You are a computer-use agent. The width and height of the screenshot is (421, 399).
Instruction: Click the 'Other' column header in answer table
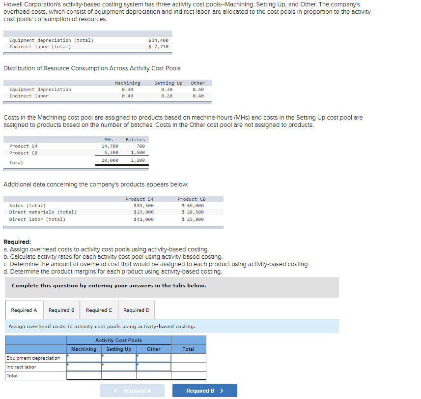point(154,349)
